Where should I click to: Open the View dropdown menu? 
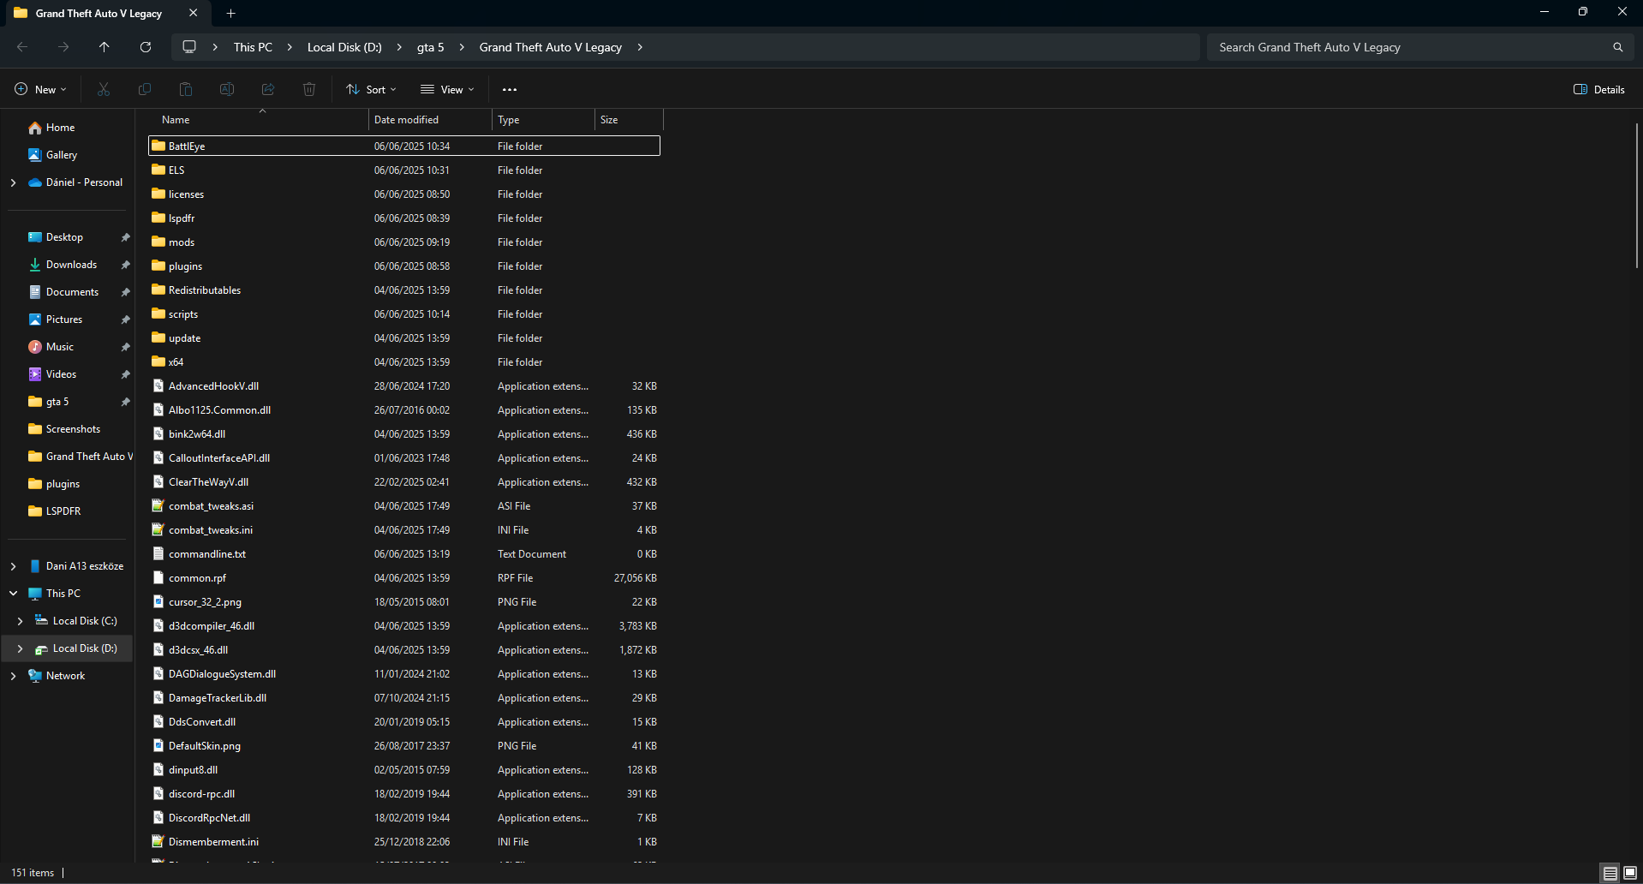(447, 89)
